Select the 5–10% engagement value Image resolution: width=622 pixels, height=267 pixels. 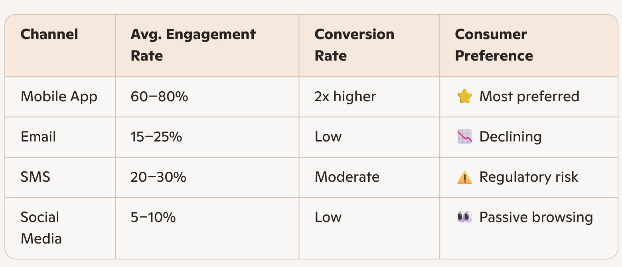[153, 218]
